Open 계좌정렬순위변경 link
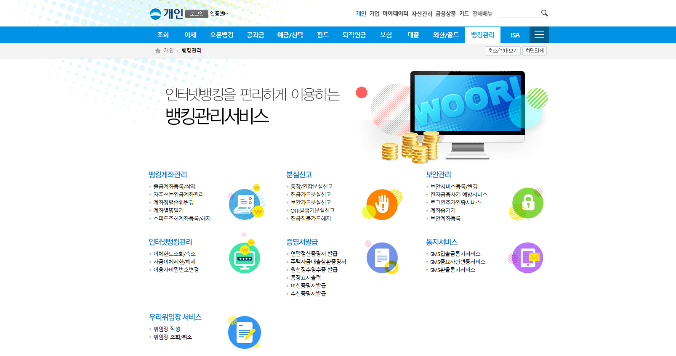676x356 pixels. [173, 203]
